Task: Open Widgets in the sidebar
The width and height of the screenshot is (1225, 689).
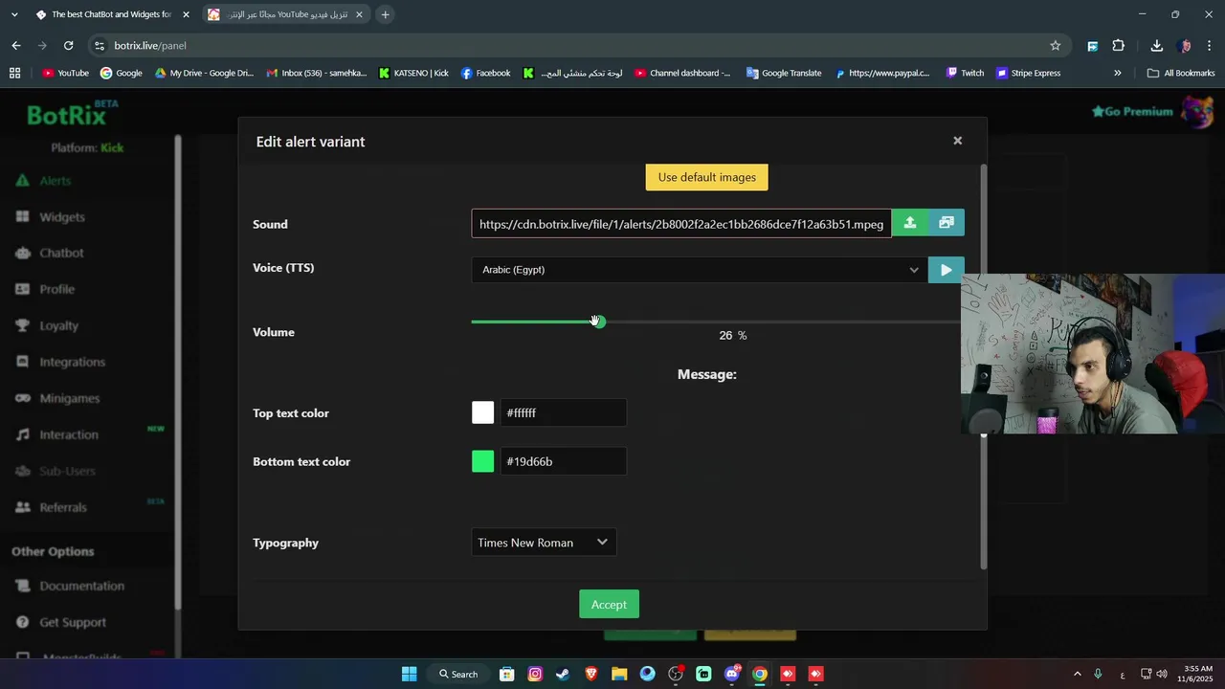Action: click(x=62, y=217)
